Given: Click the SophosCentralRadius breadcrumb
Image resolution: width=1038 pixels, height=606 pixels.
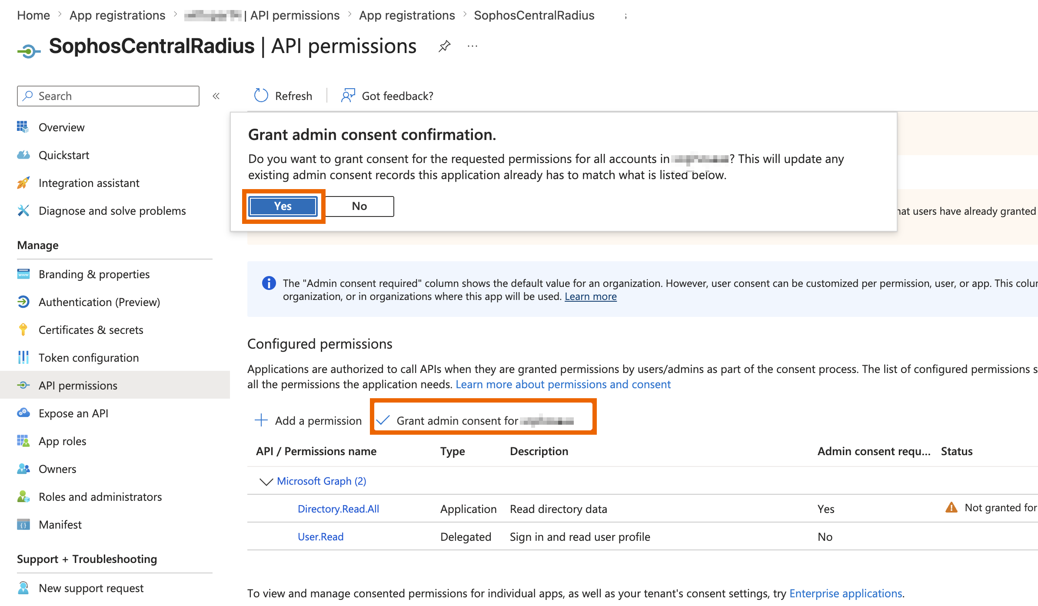Looking at the screenshot, I should coord(534,15).
